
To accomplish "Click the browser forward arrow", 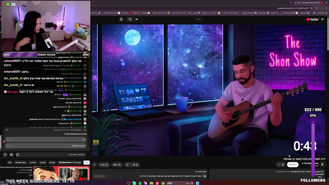I will pos(321,8).
